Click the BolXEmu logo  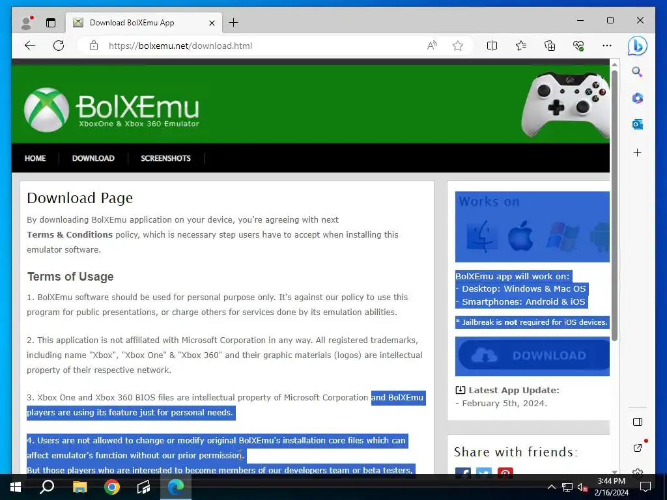point(111,109)
